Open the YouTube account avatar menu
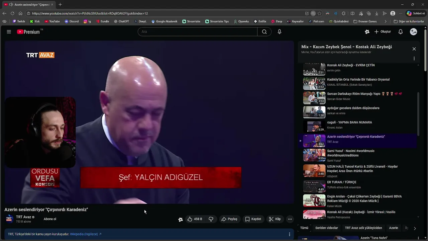Viewport: 428px width, 241px height. 414,32
